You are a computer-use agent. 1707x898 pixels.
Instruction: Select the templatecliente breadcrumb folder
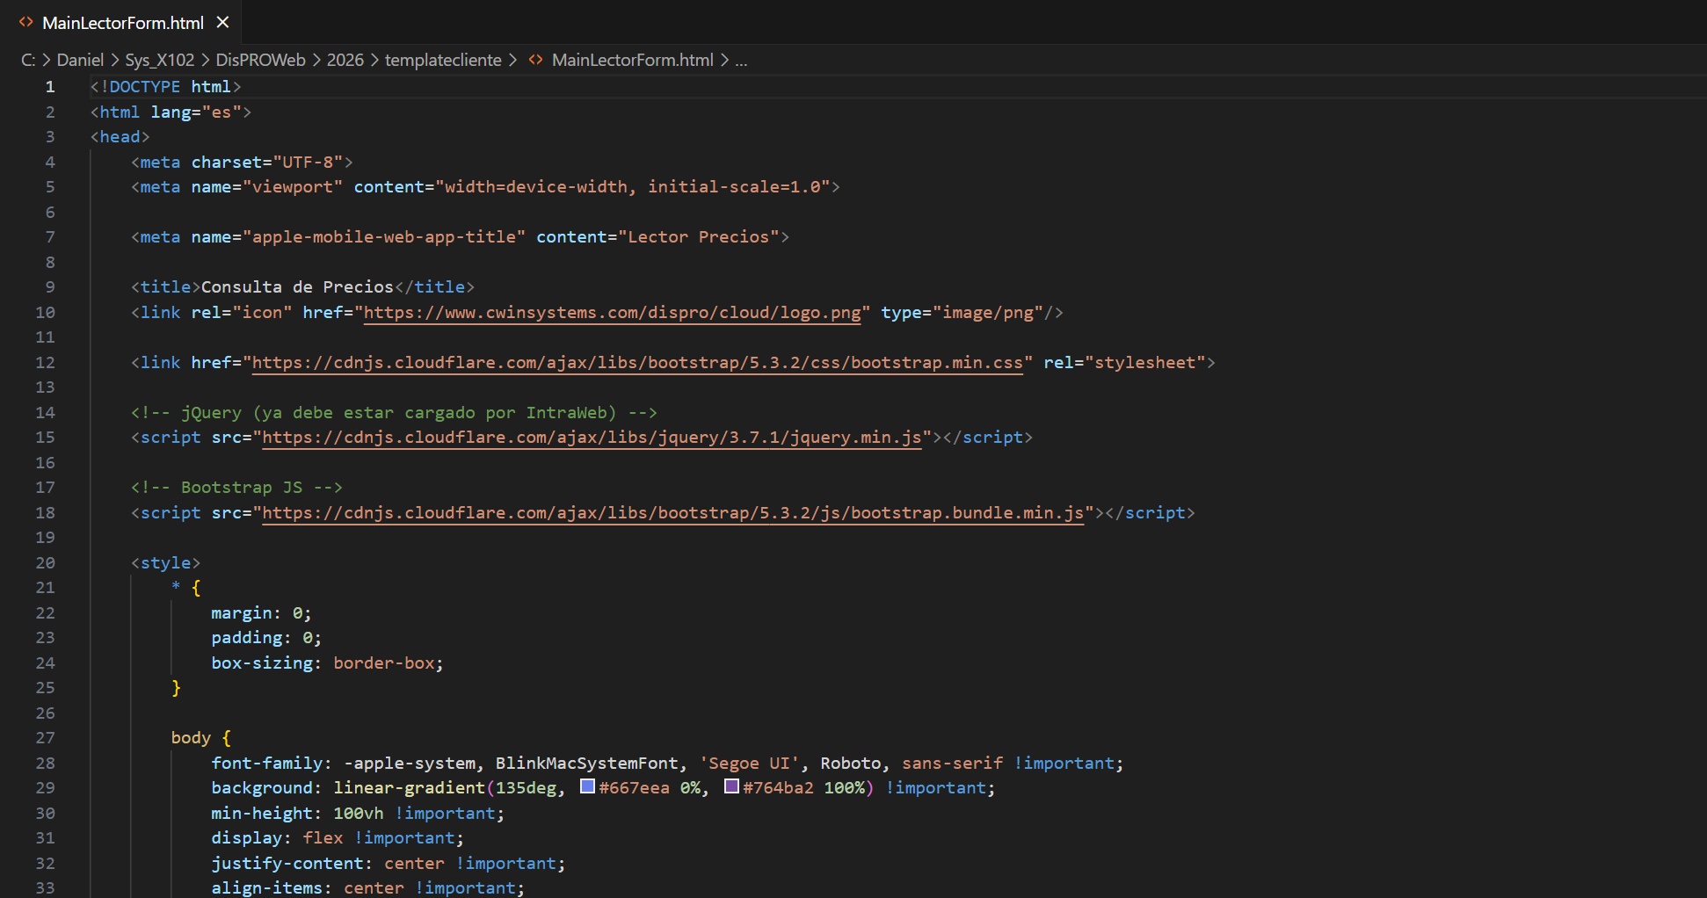[x=443, y=60]
